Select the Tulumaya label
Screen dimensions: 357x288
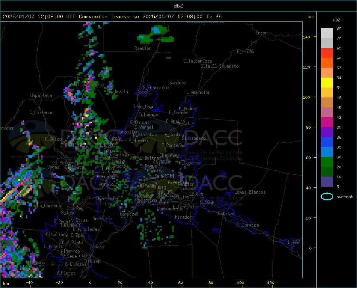pos(148,114)
